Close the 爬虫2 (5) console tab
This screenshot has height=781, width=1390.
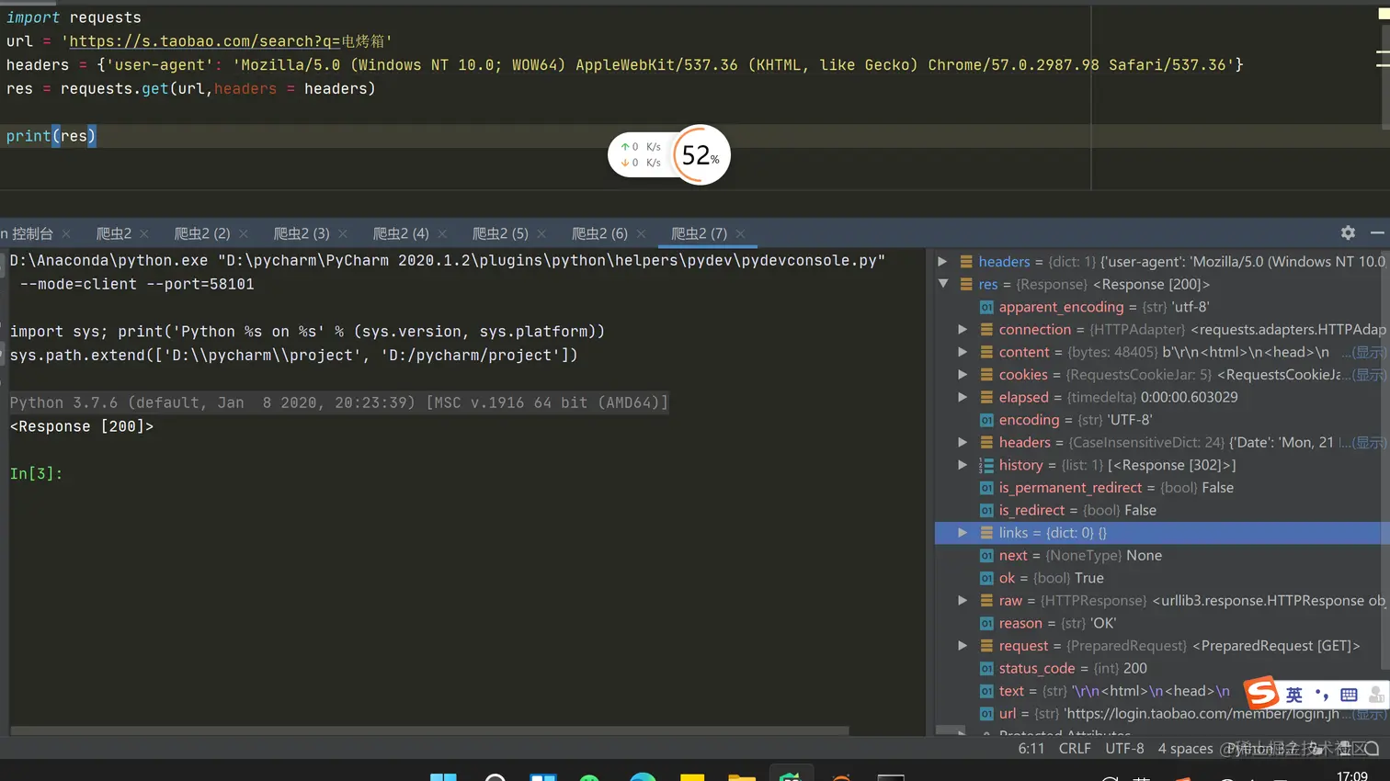pos(541,234)
